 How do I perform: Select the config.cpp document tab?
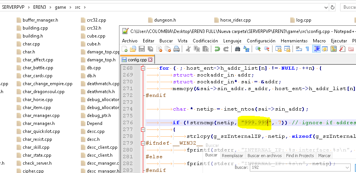(137, 59)
